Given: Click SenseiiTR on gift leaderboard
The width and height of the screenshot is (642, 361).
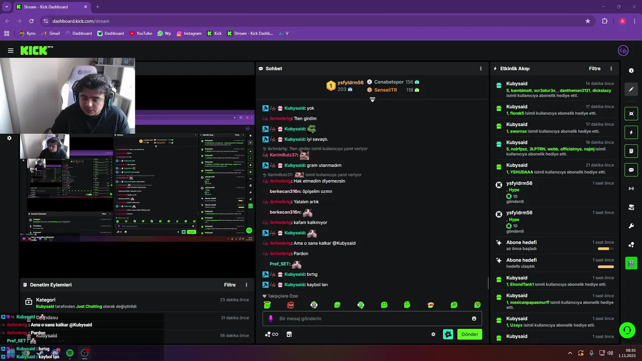Looking at the screenshot, I should coord(386,90).
